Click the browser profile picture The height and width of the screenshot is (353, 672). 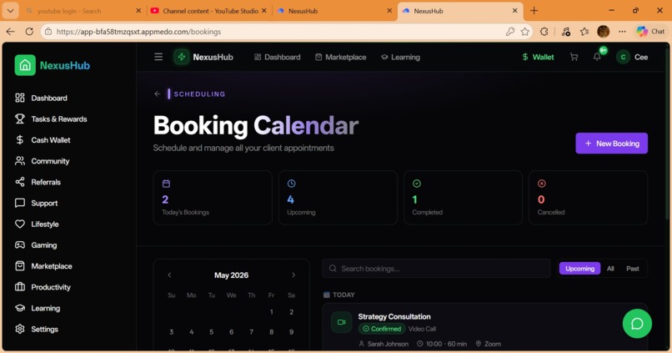603,32
